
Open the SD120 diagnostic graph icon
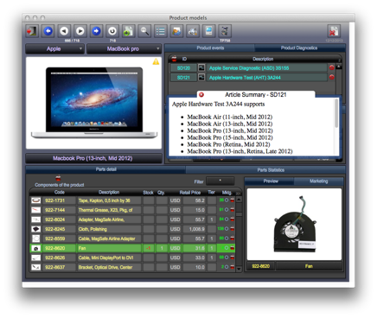click(x=201, y=68)
